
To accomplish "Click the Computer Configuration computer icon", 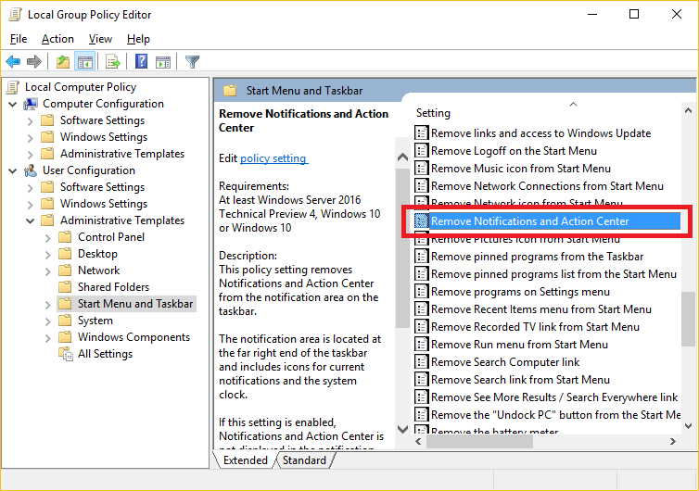I will (x=31, y=104).
